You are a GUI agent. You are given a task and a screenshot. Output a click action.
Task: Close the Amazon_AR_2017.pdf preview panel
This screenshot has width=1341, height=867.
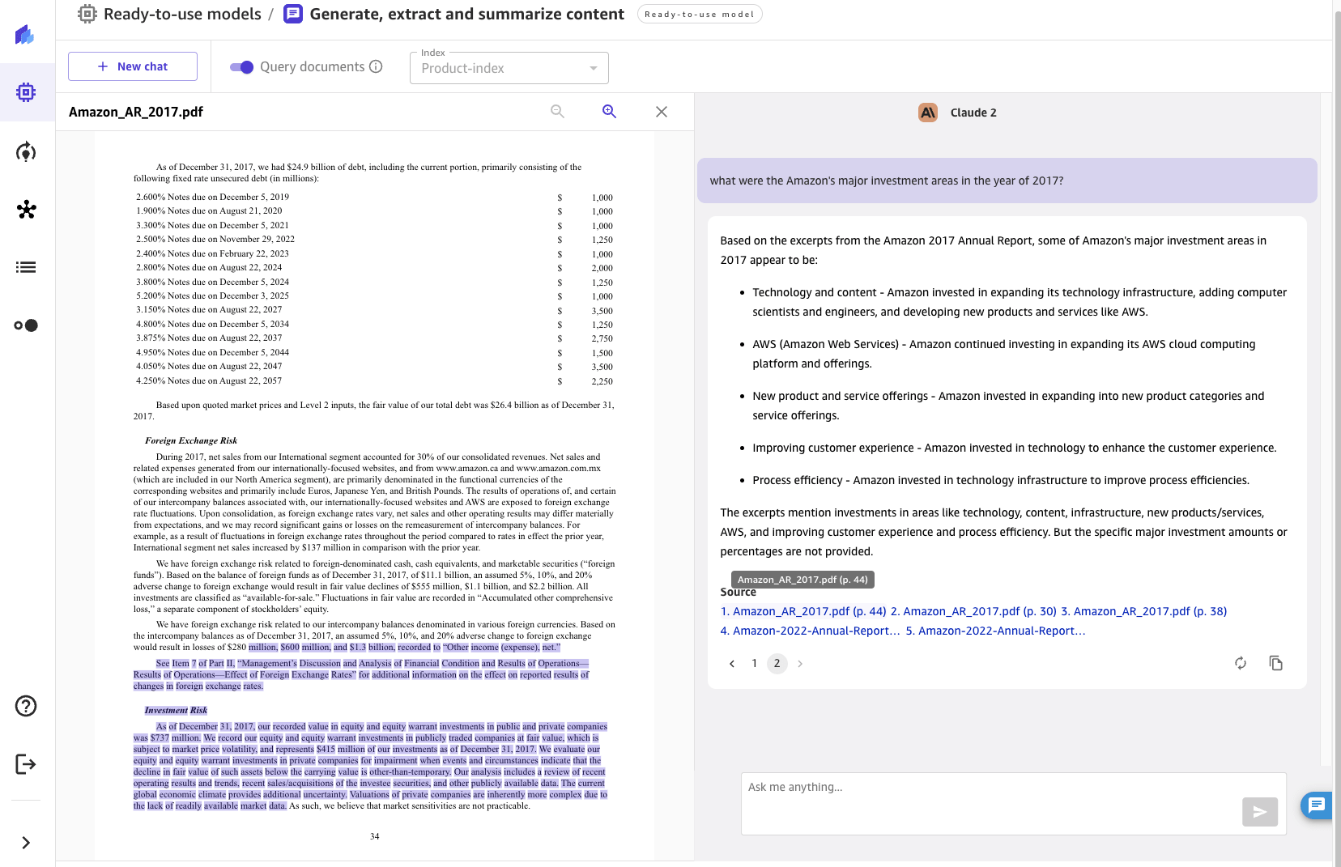coord(662,112)
